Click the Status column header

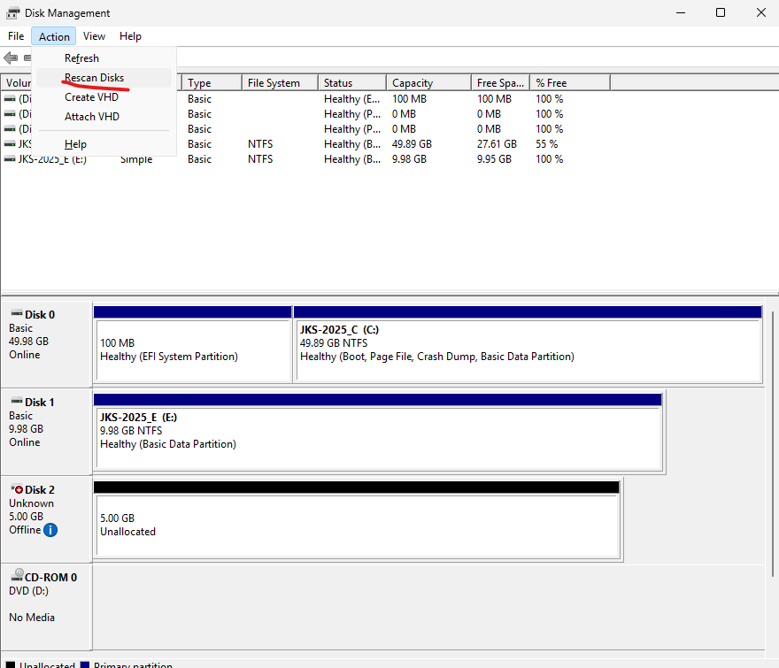[352, 83]
